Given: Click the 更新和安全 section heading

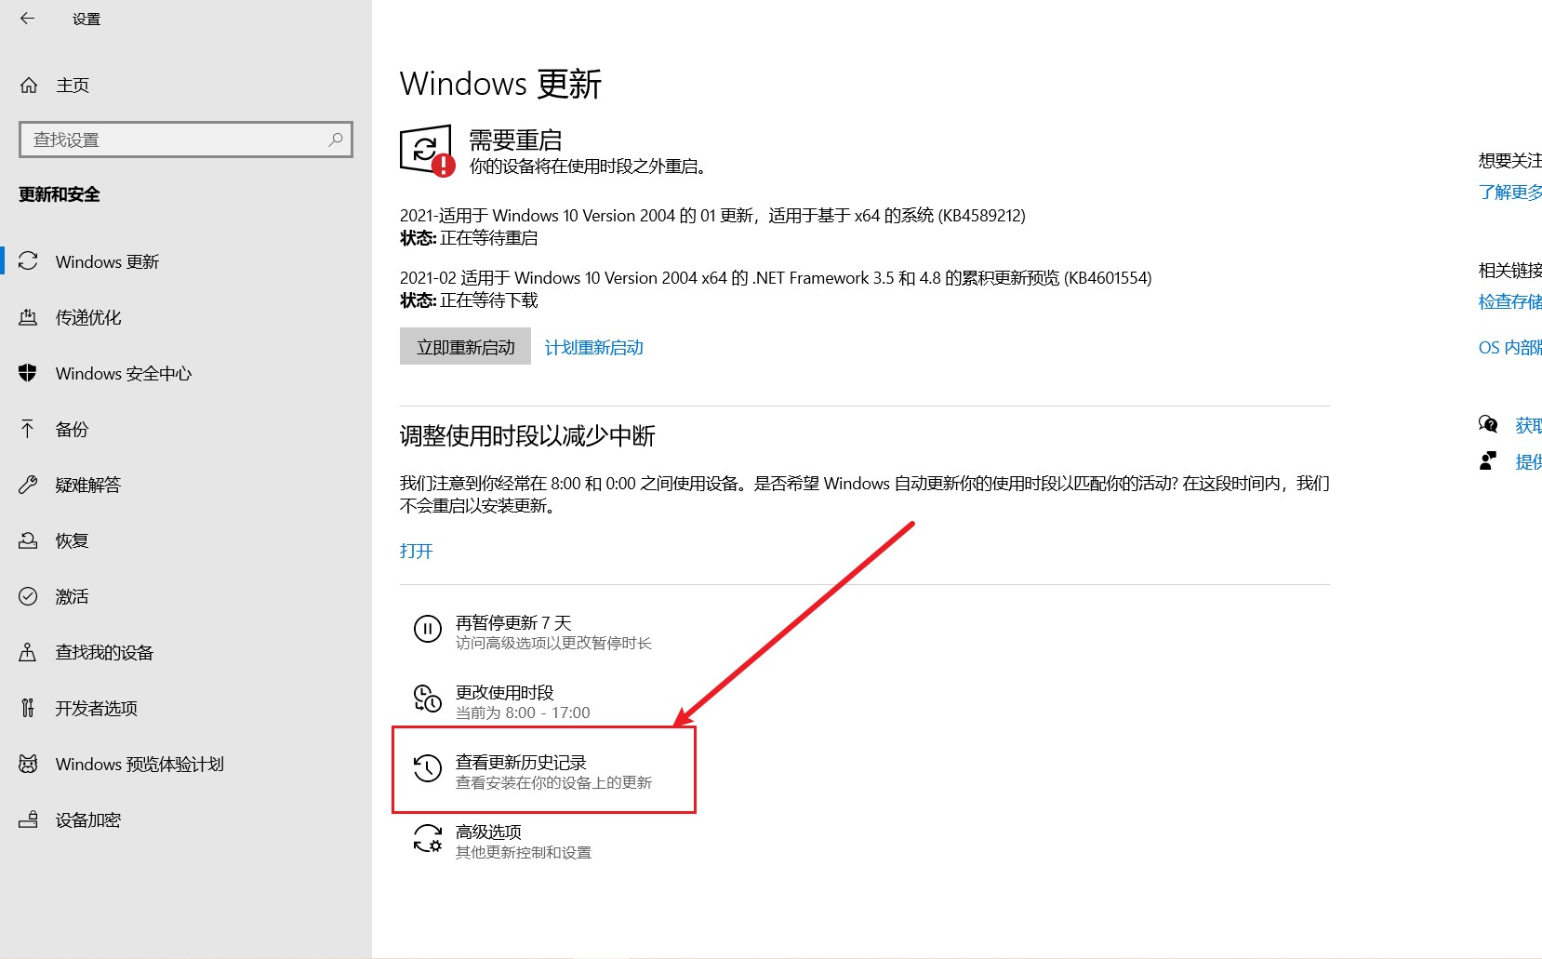Looking at the screenshot, I should click(60, 194).
